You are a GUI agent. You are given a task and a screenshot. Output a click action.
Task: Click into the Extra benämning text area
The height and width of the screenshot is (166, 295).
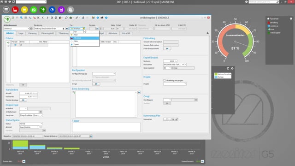tap(106, 104)
